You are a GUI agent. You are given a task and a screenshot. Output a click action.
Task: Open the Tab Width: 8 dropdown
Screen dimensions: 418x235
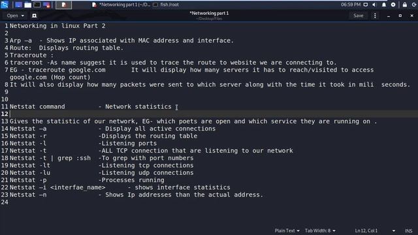click(x=320, y=230)
